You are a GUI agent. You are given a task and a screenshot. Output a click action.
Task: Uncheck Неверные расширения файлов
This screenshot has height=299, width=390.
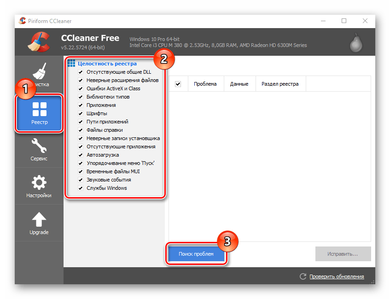click(x=81, y=80)
